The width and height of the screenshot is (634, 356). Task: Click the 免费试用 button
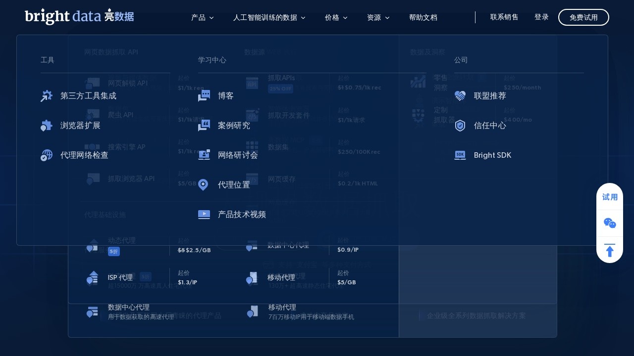coord(583,17)
